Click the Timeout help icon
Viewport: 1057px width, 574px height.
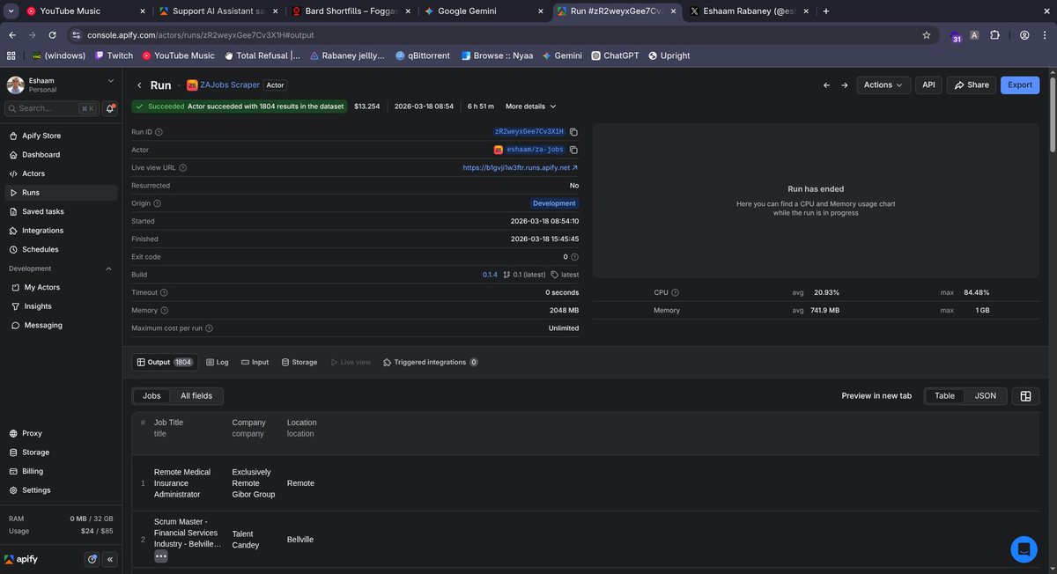164,292
